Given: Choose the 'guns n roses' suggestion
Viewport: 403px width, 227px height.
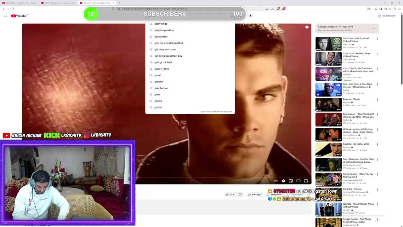Looking at the screenshot, I should click(190, 69).
